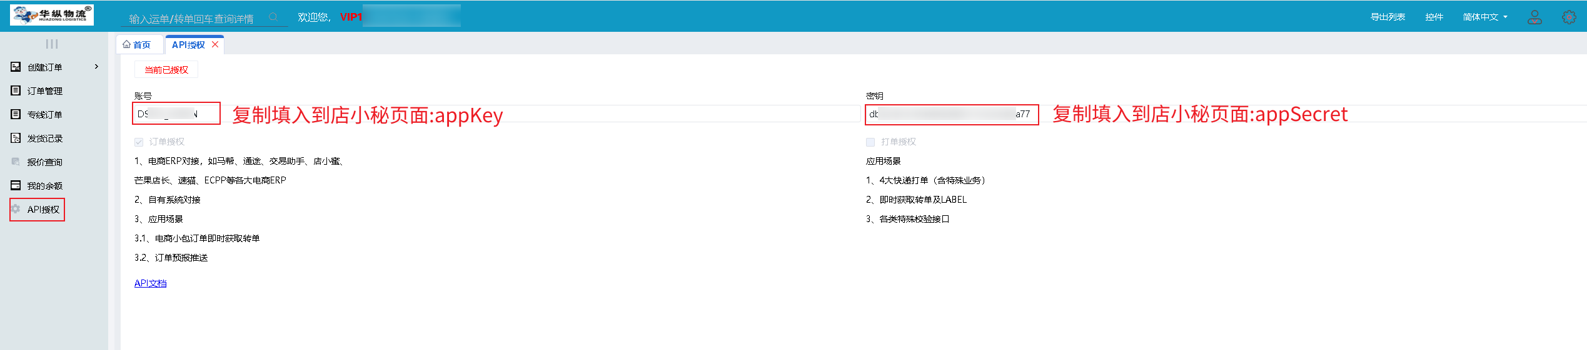Click the waybill search input box

coord(194,19)
